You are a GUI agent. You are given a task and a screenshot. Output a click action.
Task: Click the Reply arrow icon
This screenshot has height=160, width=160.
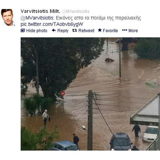[54, 30]
